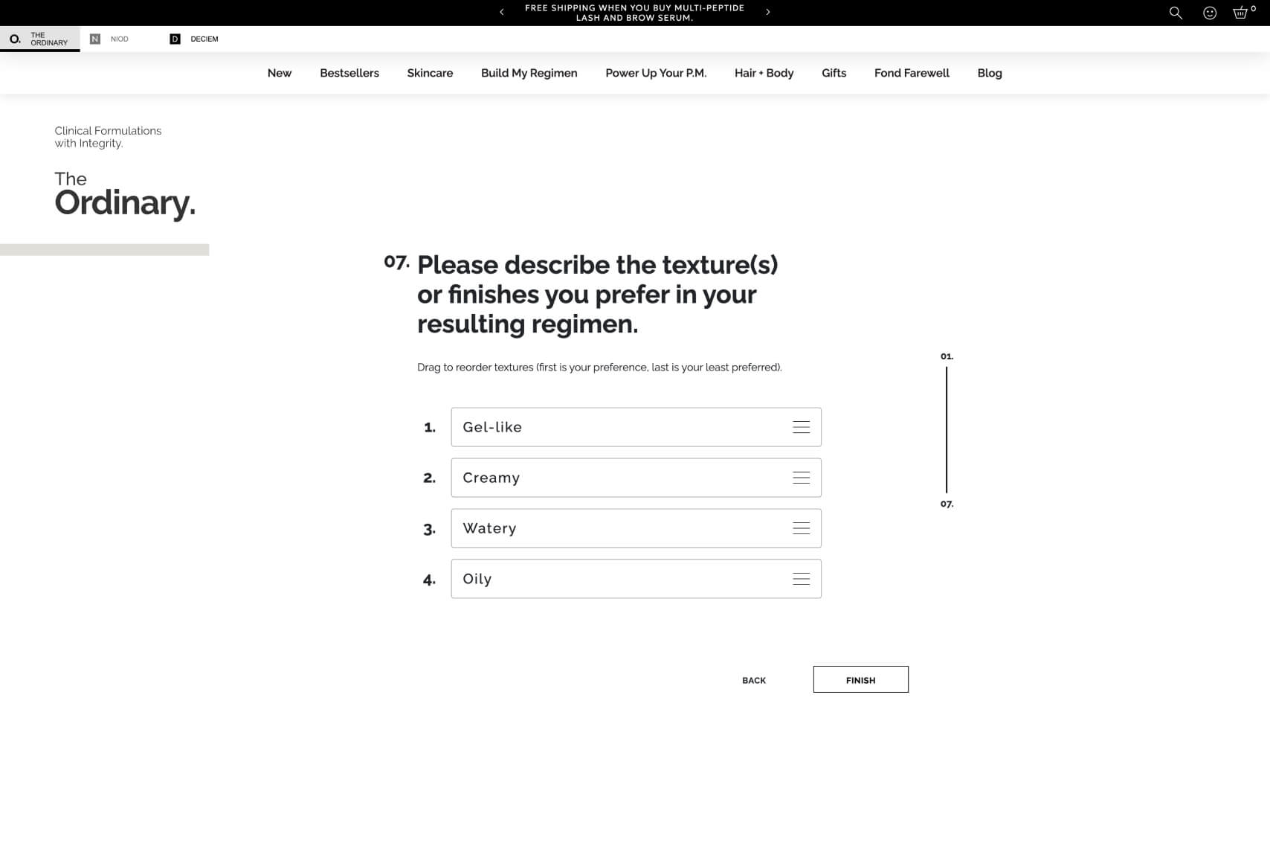Open the Fond Farewell menu

click(x=912, y=73)
